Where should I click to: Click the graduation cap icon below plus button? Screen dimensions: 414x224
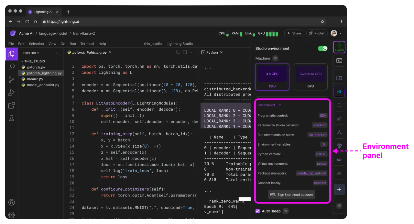pyautogui.click(x=339, y=206)
